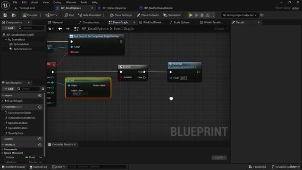Click the Add button in My Blueprint
Viewport: 302px width, 170px height.
[x=8, y=89]
